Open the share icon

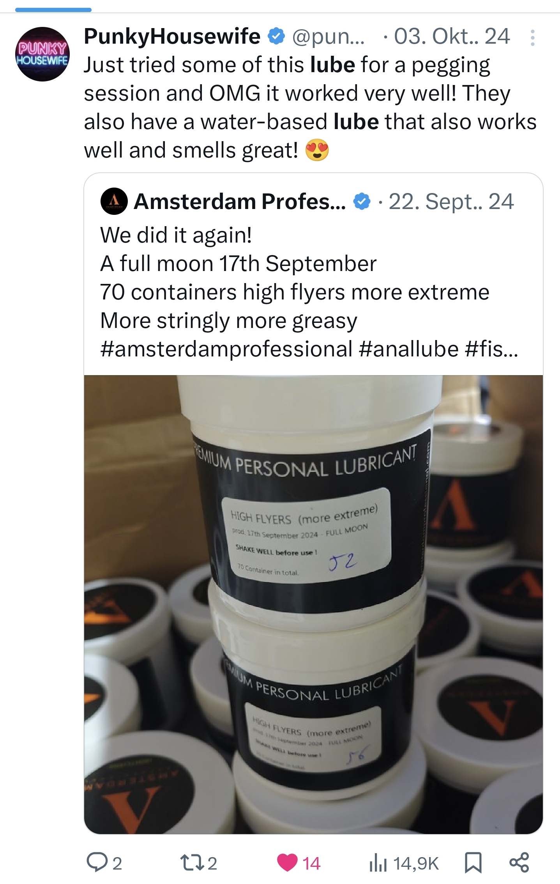pyautogui.click(x=519, y=863)
